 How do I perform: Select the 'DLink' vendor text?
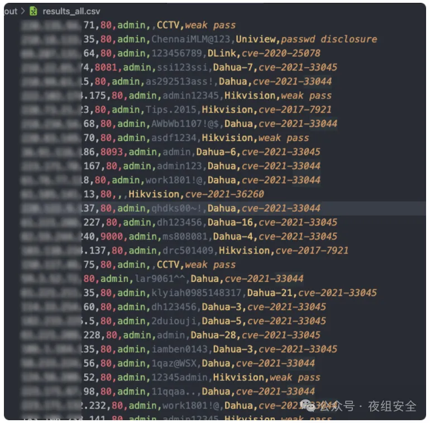pos(222,53)
